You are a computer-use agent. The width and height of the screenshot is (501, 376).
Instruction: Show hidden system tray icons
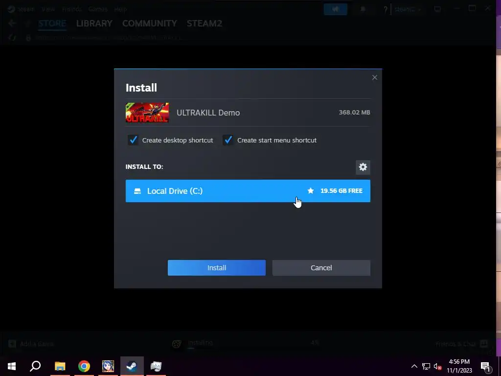click(414, 366)
